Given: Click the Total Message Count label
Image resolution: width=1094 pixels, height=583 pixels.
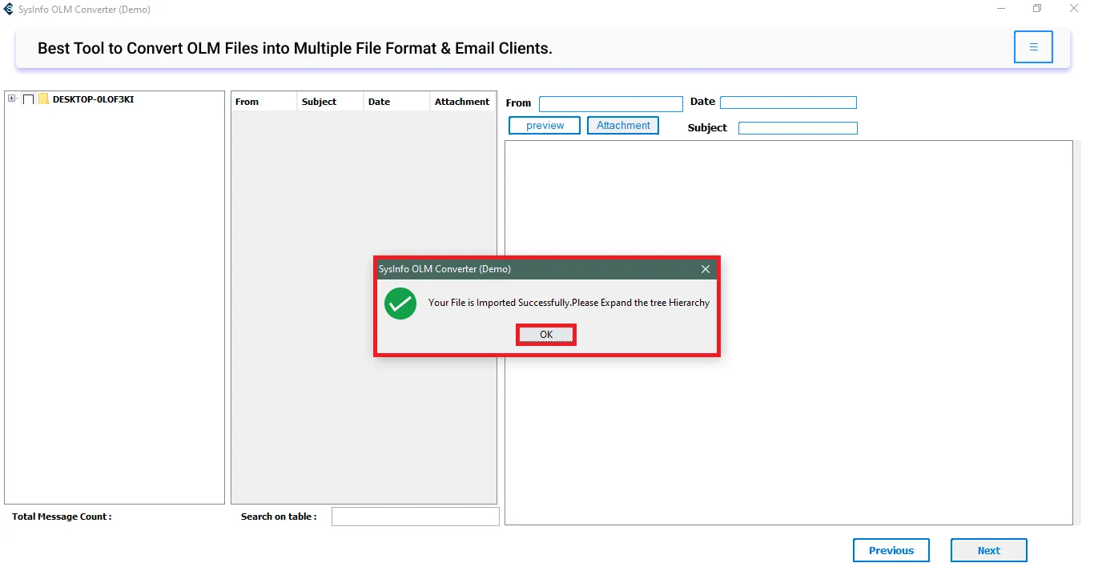Looking at the screenshot, I should [62, 517].
